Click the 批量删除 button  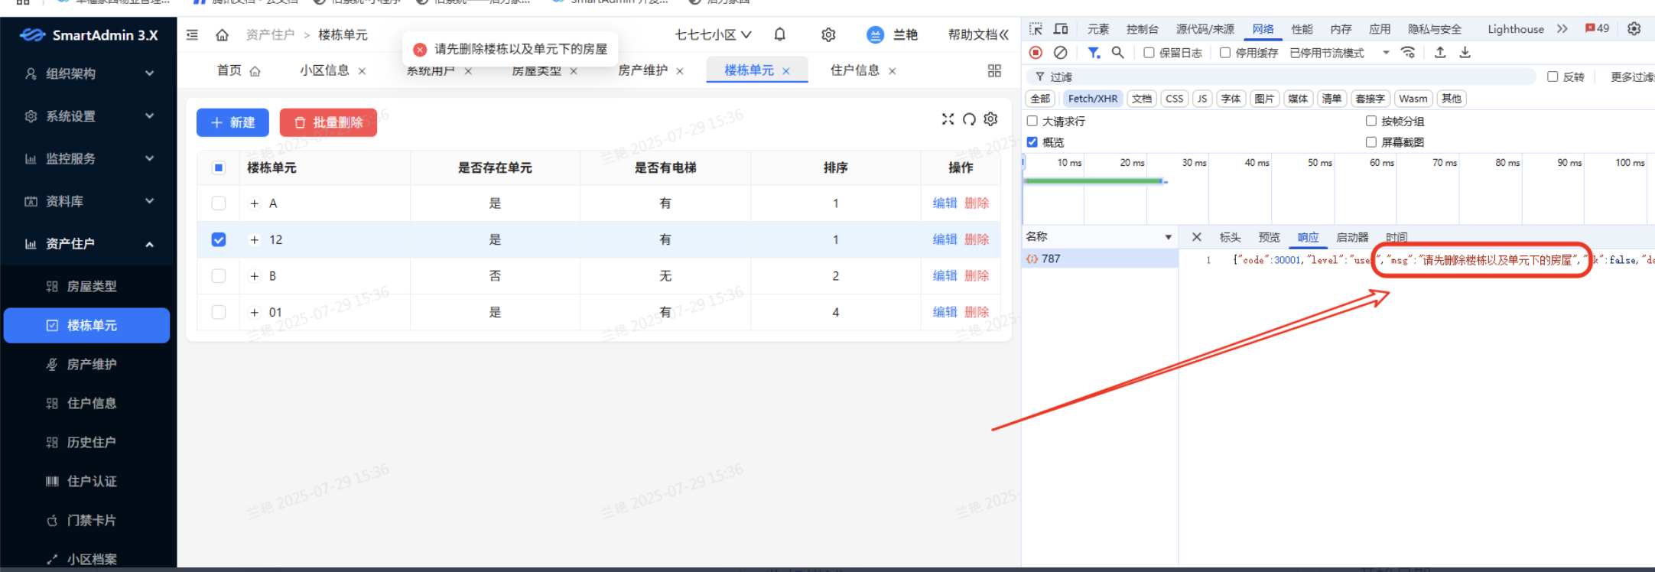328,122
